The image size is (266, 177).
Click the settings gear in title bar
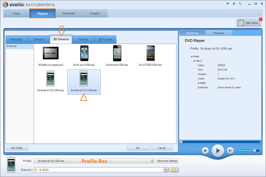point(234,3)
